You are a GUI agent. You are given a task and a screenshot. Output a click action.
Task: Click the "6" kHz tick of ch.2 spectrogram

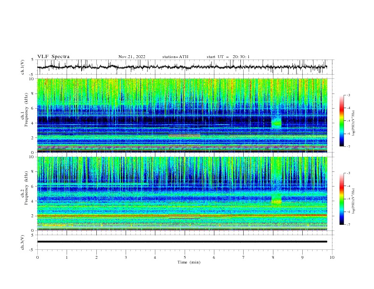33,187
